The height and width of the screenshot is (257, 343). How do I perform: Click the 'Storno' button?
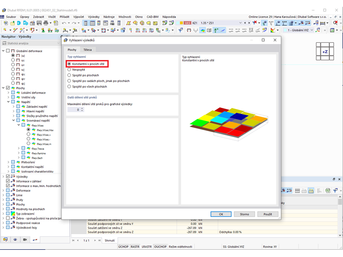coord(244,214)
